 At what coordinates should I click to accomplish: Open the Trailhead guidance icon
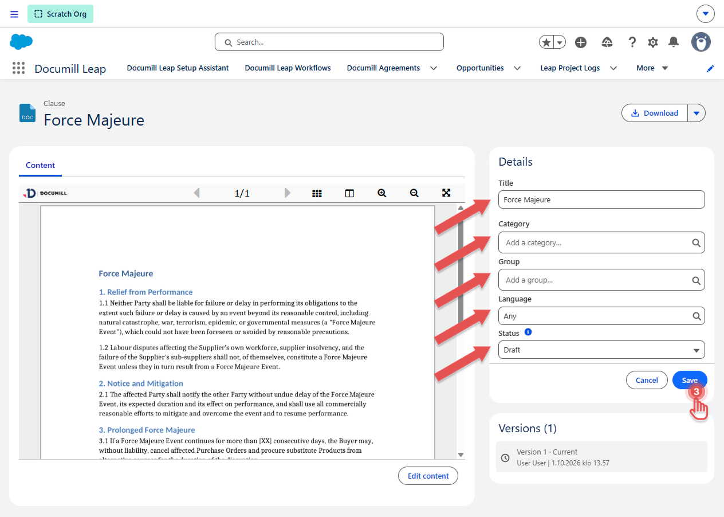[607, 42]
